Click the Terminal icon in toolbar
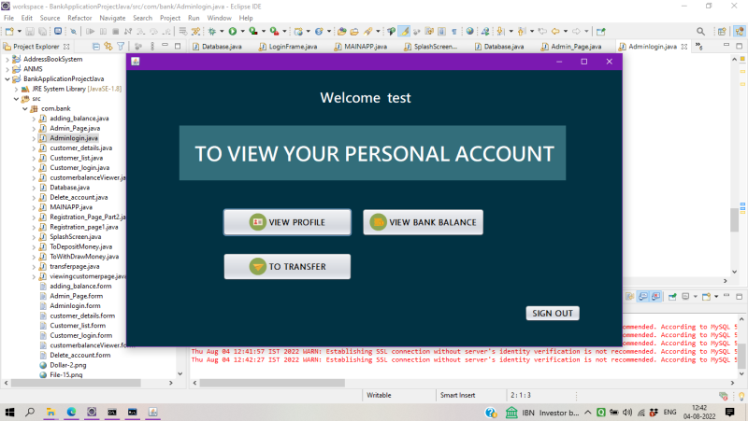This screenshot has width=748, height=421. click(58, 32)
